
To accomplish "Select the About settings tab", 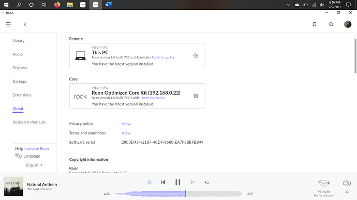I will pyautogui.click(x=18, y=109).
